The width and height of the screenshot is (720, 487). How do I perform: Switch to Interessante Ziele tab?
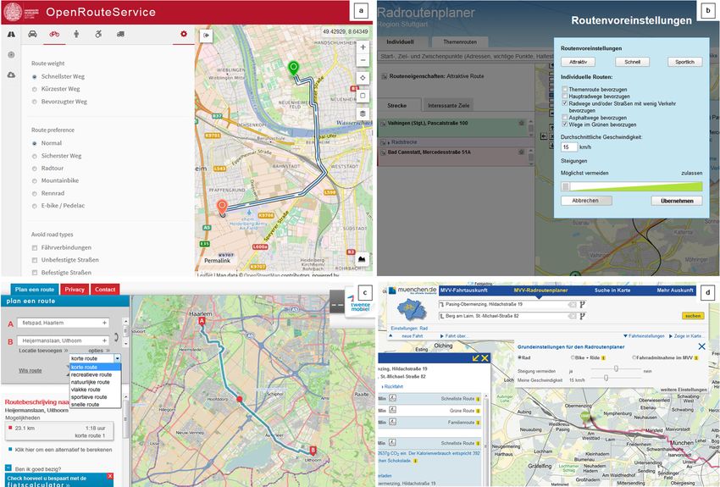pos(449,105)
